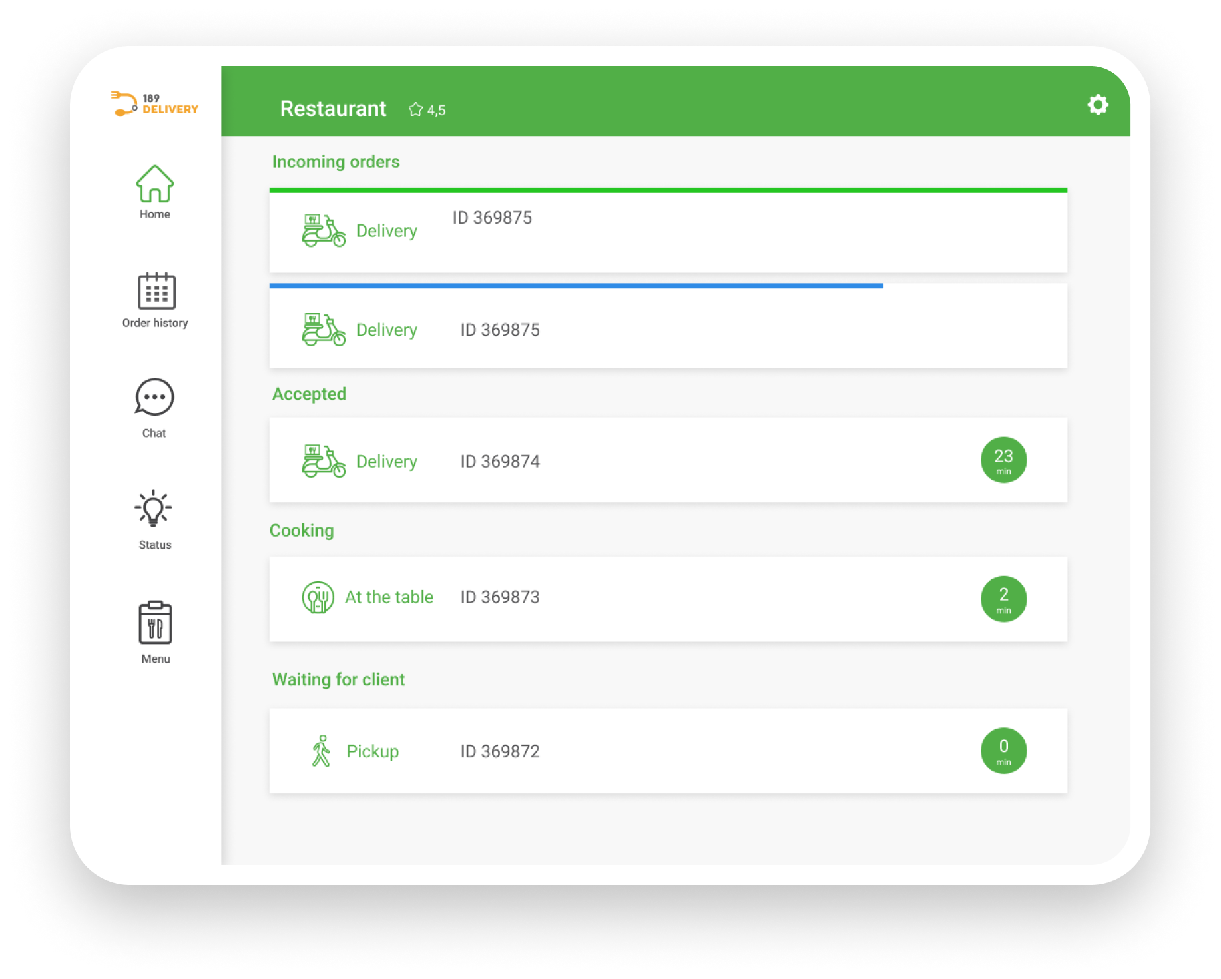Select the Chat menu label
This screenshot has height=979, width=1221.
154,433
